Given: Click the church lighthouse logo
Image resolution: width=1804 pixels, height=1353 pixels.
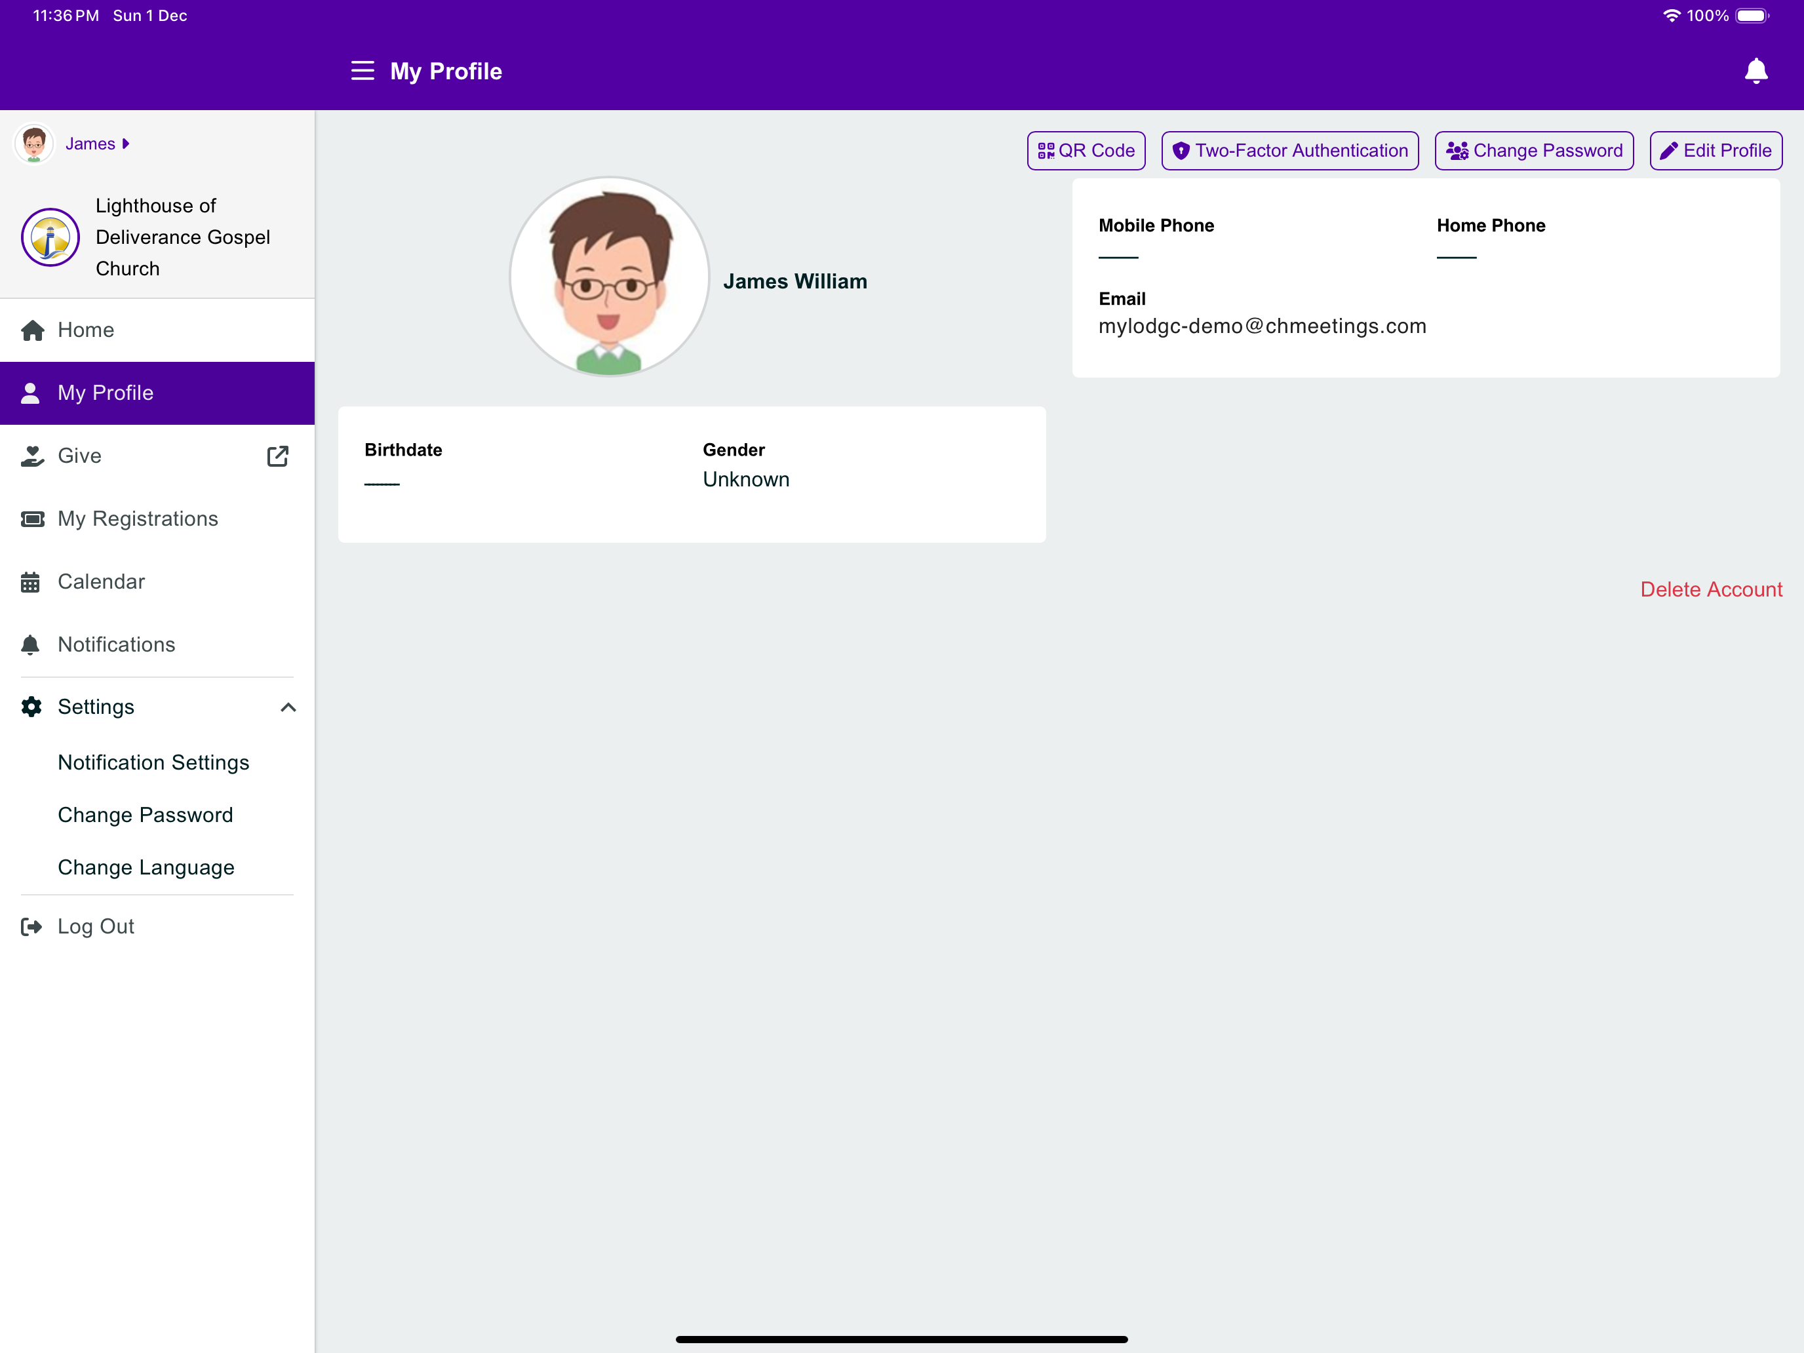Looking at the screenshot, I should [50, 237].
